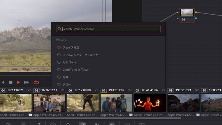Stop viewer playback
222x125 pixels.
coord(11,82)
